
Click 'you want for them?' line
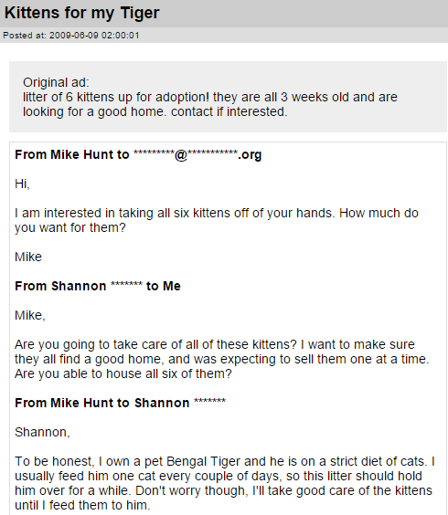[x=70, y=227]
